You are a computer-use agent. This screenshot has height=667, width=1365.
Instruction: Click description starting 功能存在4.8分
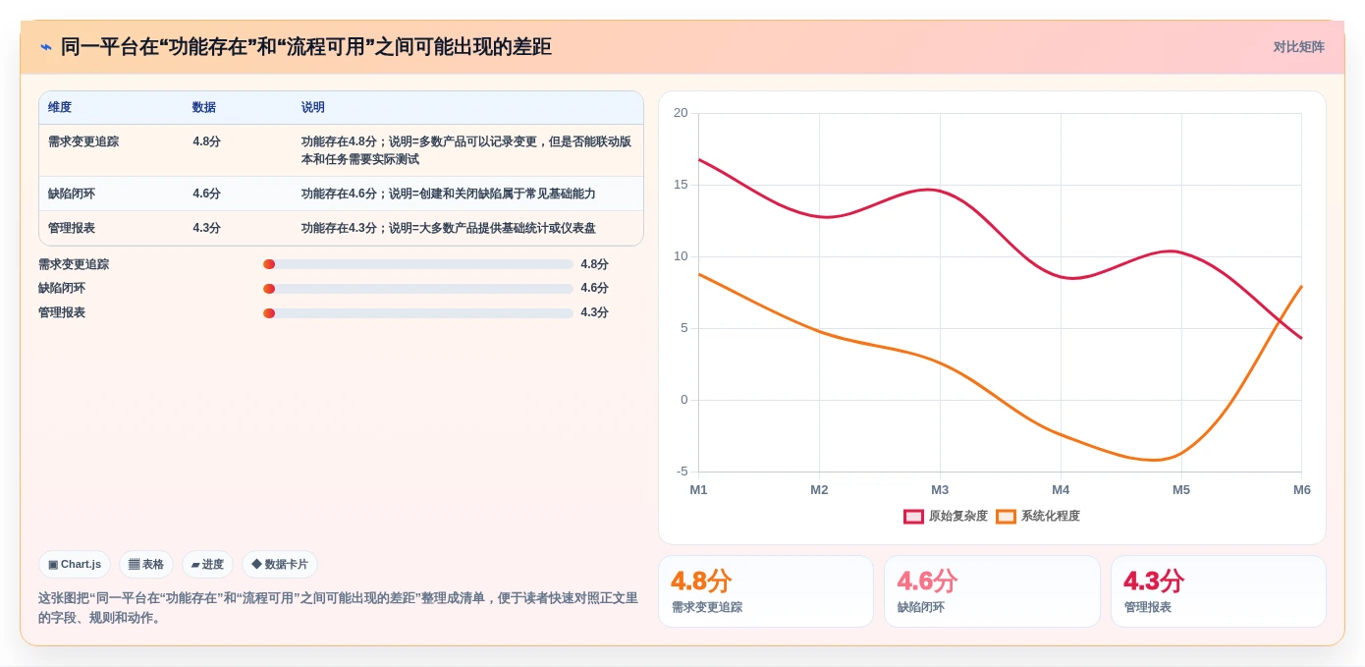coord(466,150)
